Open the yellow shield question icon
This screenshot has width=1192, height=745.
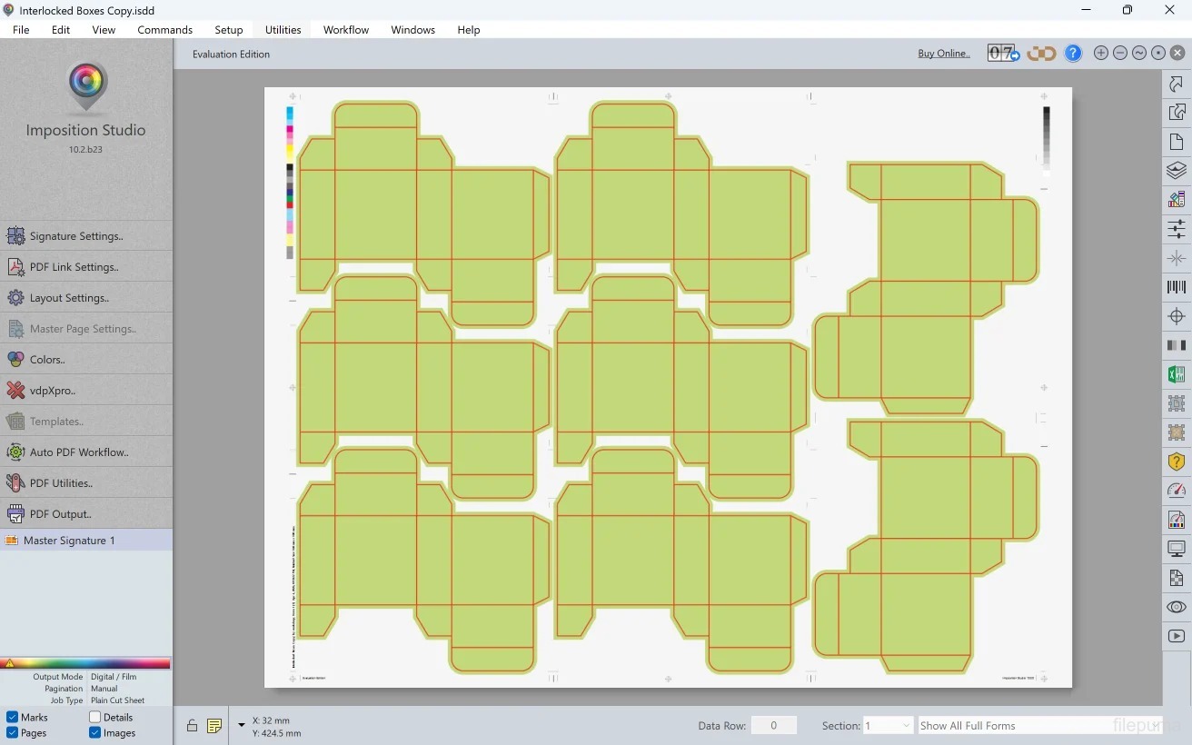[1177, 462]
